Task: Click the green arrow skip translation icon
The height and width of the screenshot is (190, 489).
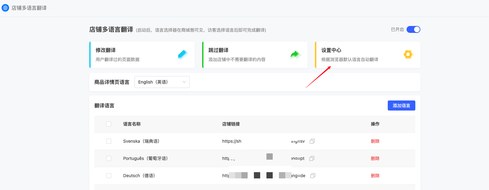Action: [295, 55]
